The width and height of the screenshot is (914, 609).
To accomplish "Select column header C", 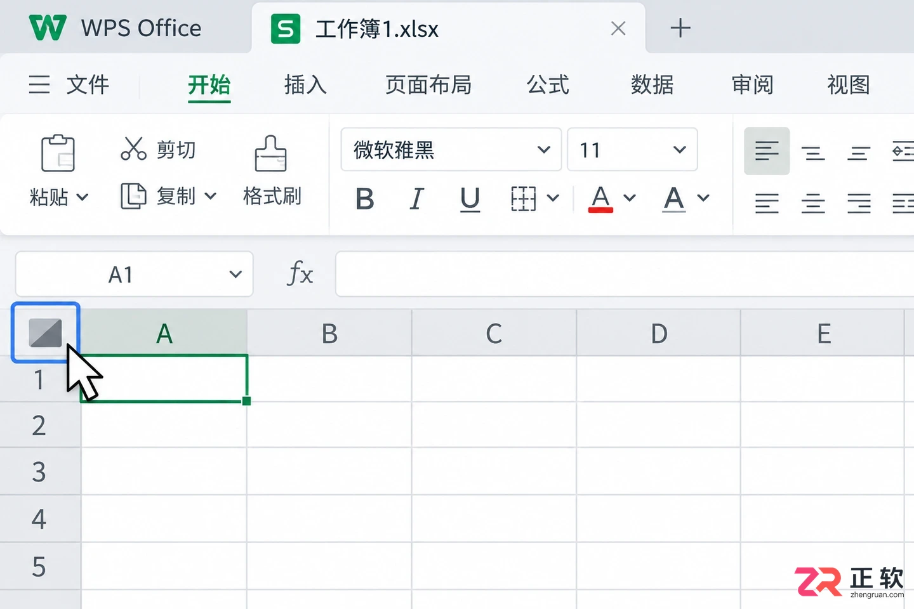I will [494, 333].
